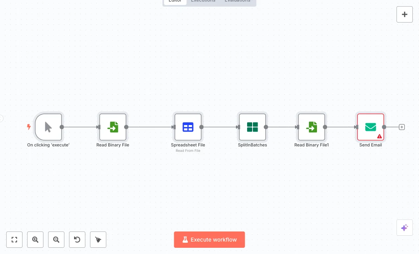Select the Read Binary File1 node

312,127
